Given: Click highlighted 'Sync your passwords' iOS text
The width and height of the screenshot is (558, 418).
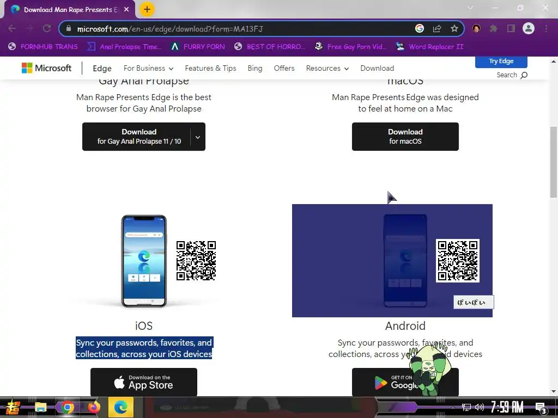Looking at the screenshot, I should click(x=144, y=348).
